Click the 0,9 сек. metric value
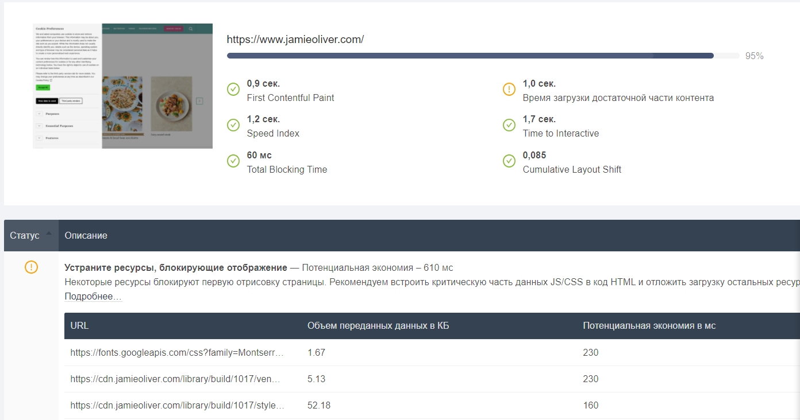This screenshot has width=800, height=420. pyautogui.click(x=263, y=83)
